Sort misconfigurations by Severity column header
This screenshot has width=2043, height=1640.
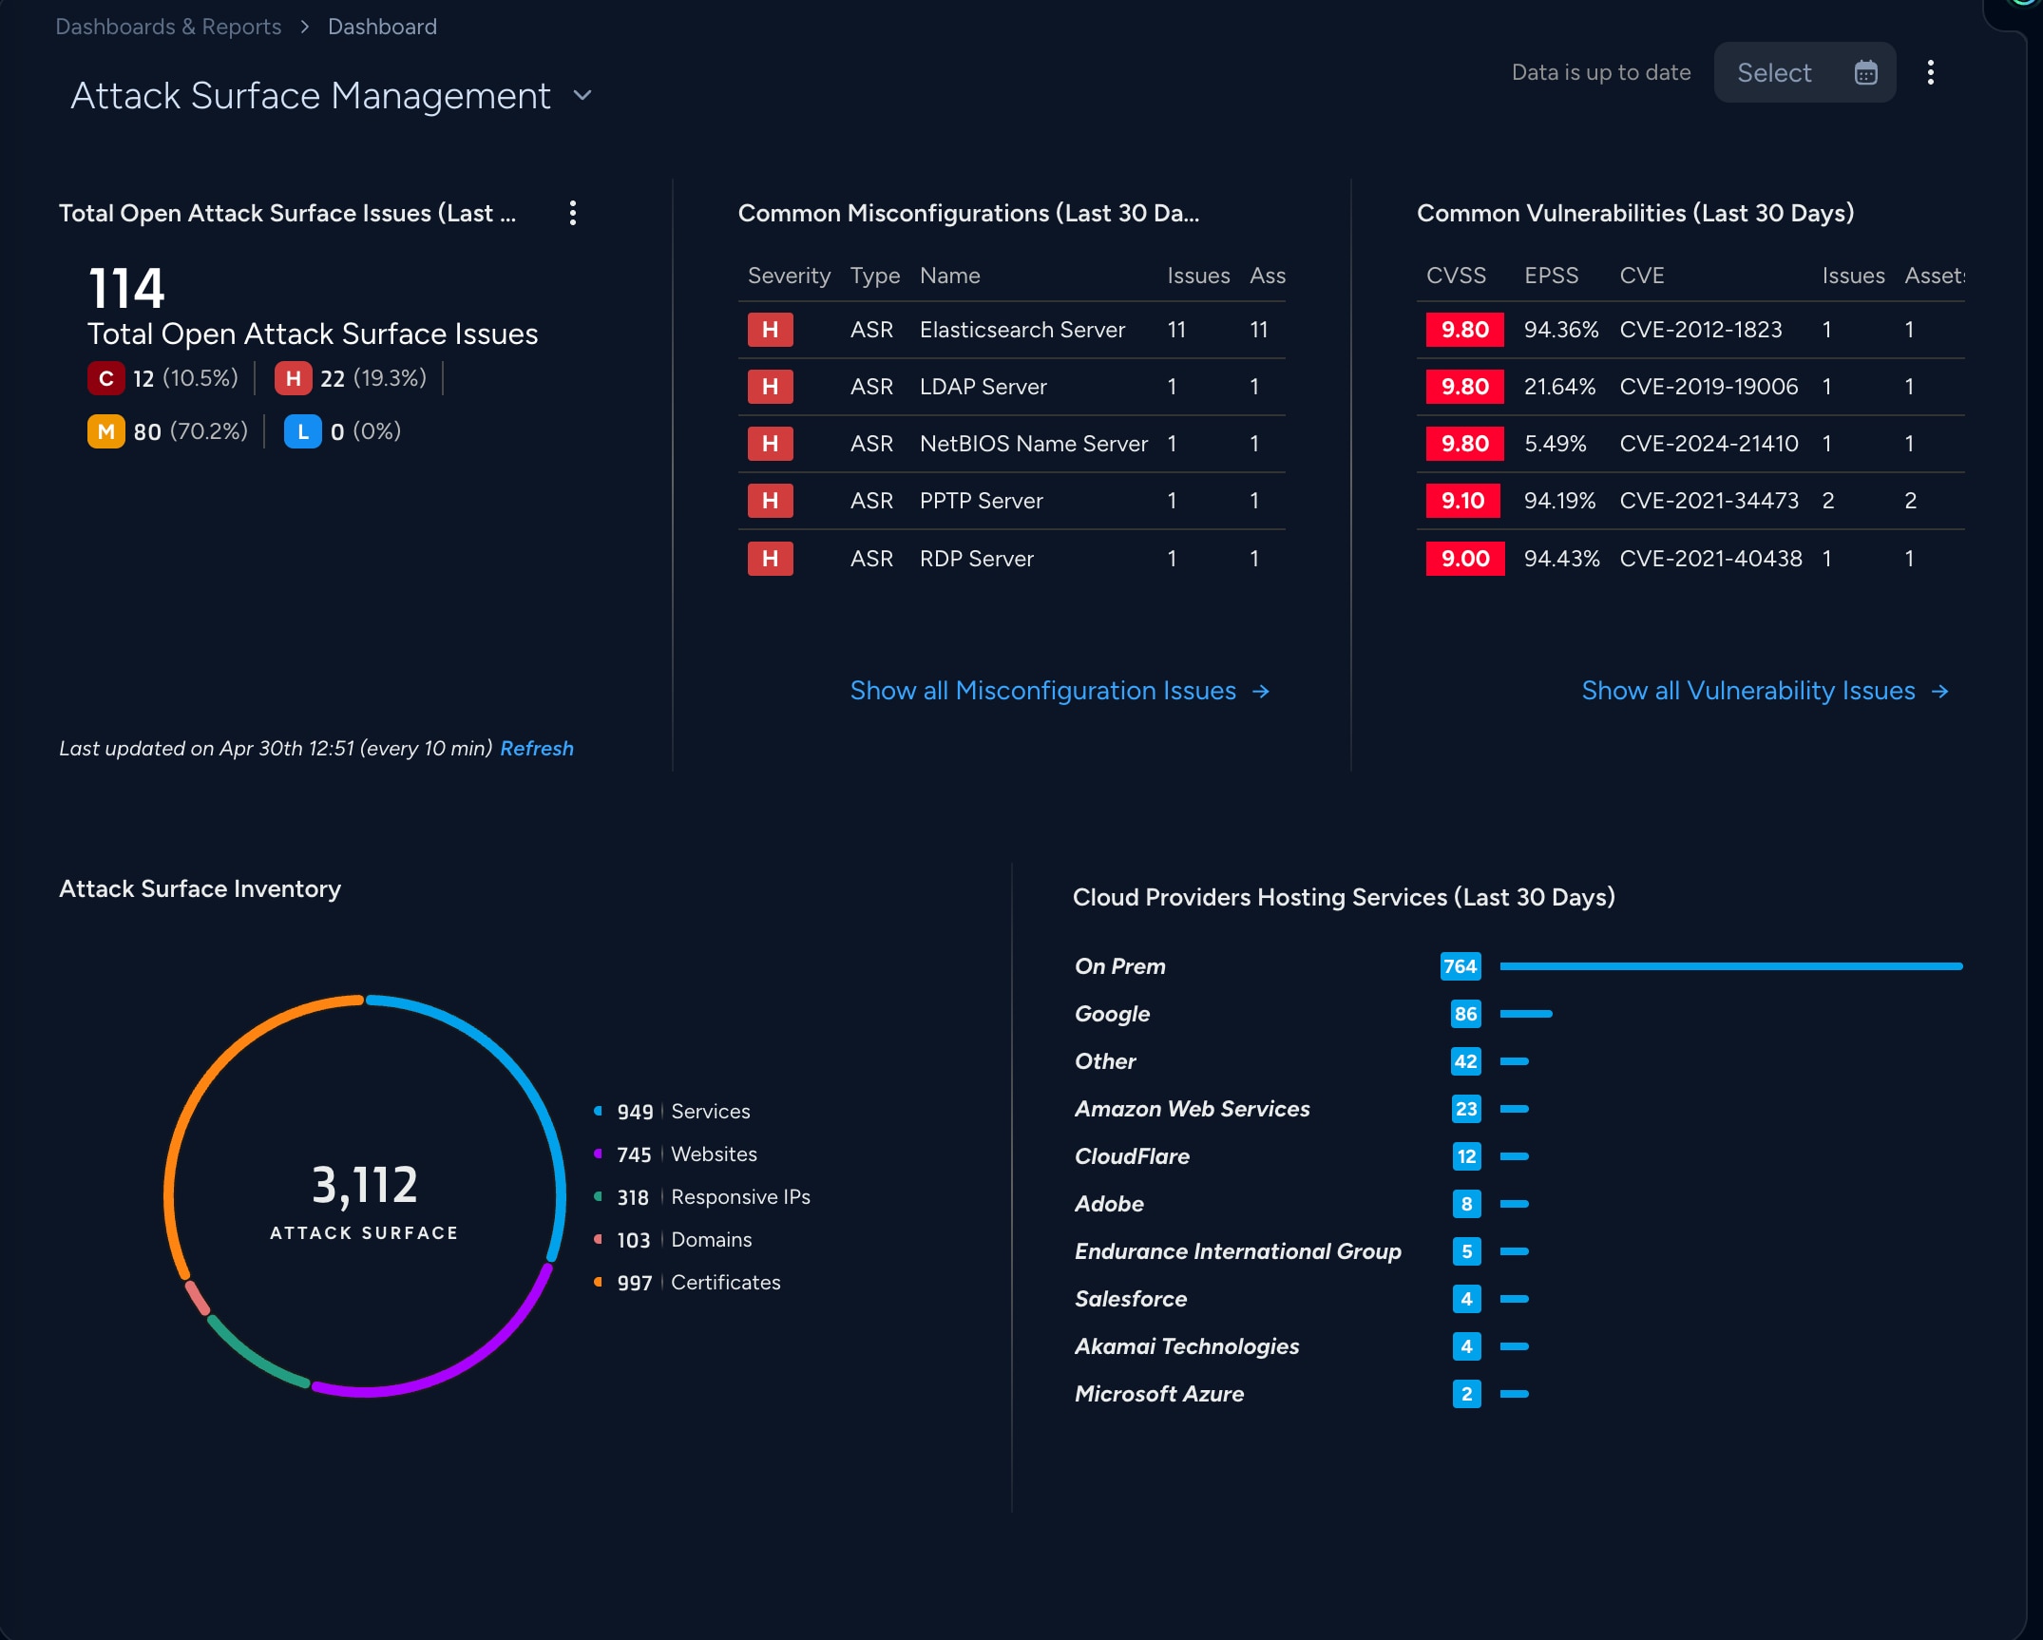coord(789,276)
